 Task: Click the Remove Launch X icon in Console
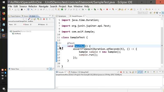[x=124, y=72]
